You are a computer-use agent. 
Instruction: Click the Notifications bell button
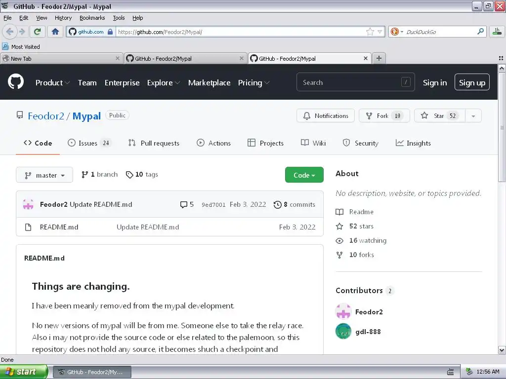[325, 115]
